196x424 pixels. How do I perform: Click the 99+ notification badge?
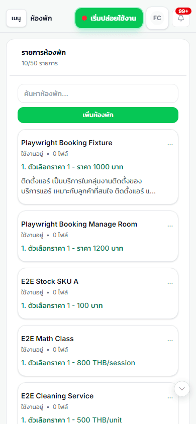pos(183,11)
